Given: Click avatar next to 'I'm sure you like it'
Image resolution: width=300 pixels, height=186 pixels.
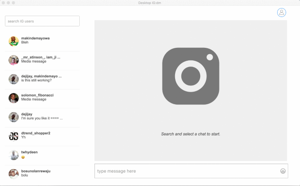Looking at the screenshot, I should (x=13, y=117).
